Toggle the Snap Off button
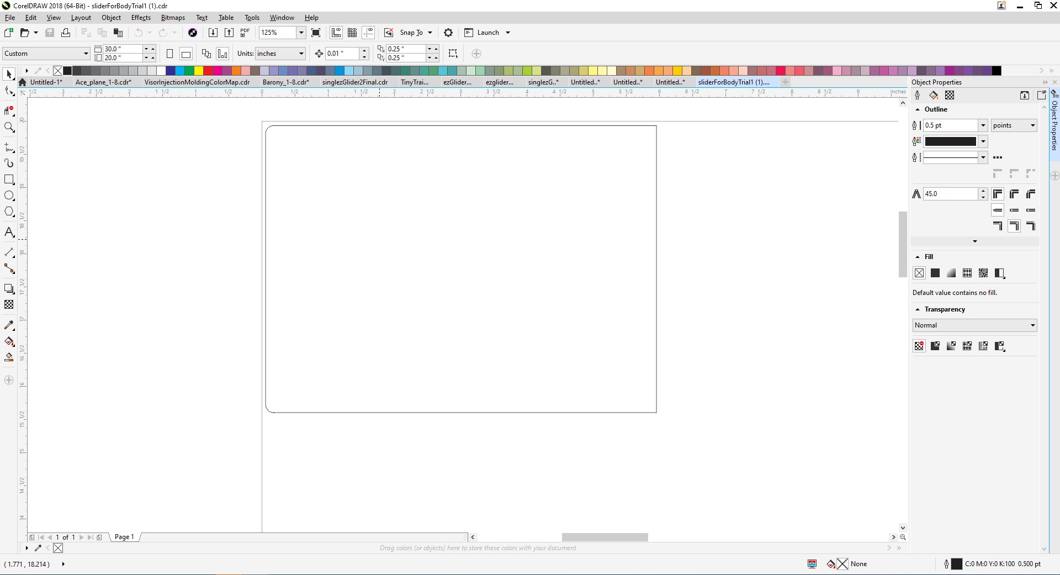 389,33
